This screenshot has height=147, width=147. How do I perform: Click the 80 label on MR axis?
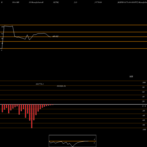coord(143,87)
